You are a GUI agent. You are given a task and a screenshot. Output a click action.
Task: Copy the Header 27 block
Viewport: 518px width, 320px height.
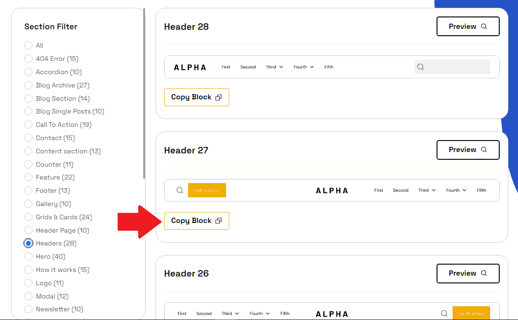tap(197, 221)
